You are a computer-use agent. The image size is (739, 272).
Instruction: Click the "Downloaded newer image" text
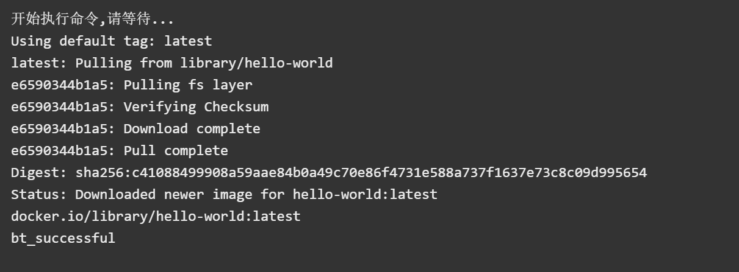[164, 195]
